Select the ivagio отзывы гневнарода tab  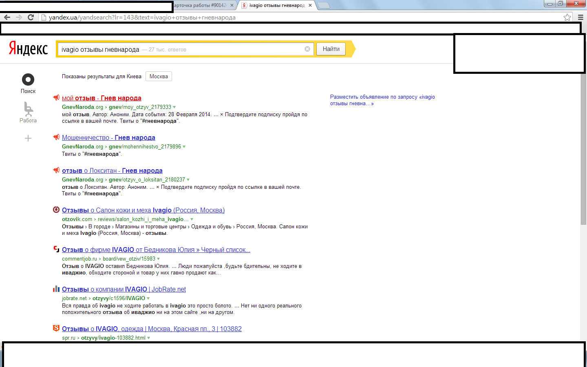point(277,5)
